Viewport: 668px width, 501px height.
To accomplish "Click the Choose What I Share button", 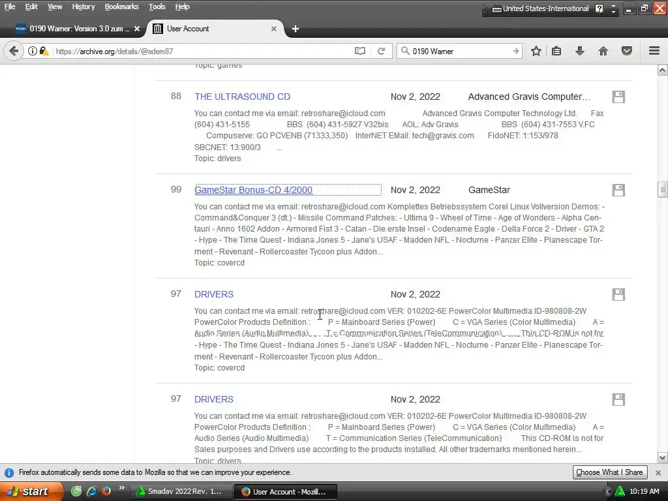I will [x=610, y=472].
